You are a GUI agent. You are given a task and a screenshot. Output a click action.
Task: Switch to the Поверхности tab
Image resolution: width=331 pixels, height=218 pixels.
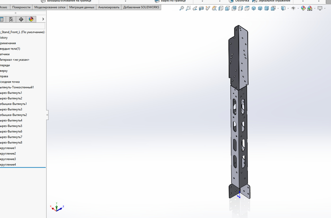pyautogui.click(x=21, y=7)
